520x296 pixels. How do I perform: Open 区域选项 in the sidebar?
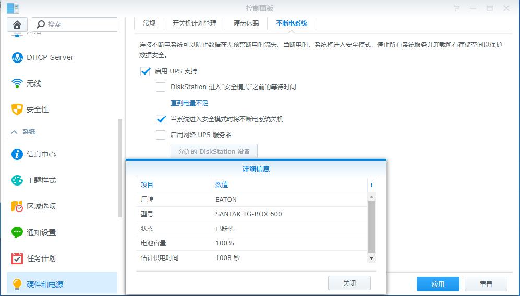click(x=41, y=206)
